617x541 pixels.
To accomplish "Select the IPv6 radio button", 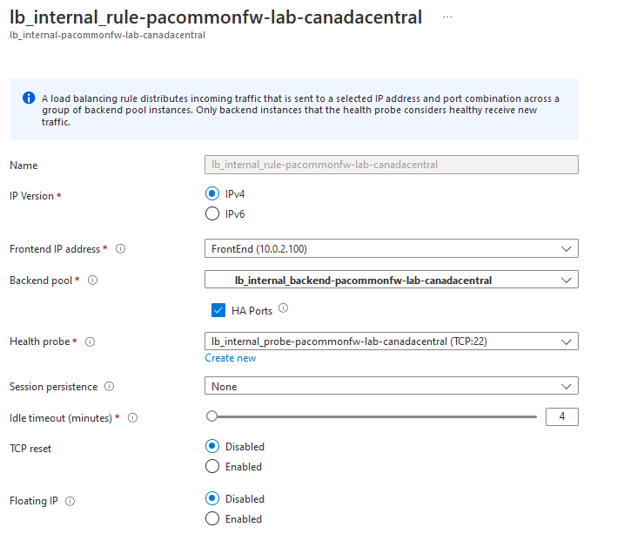I will point(212,214).
